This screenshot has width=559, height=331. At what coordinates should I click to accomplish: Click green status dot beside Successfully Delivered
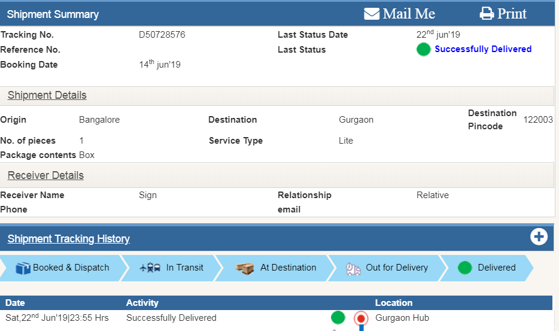click(424, 50)
